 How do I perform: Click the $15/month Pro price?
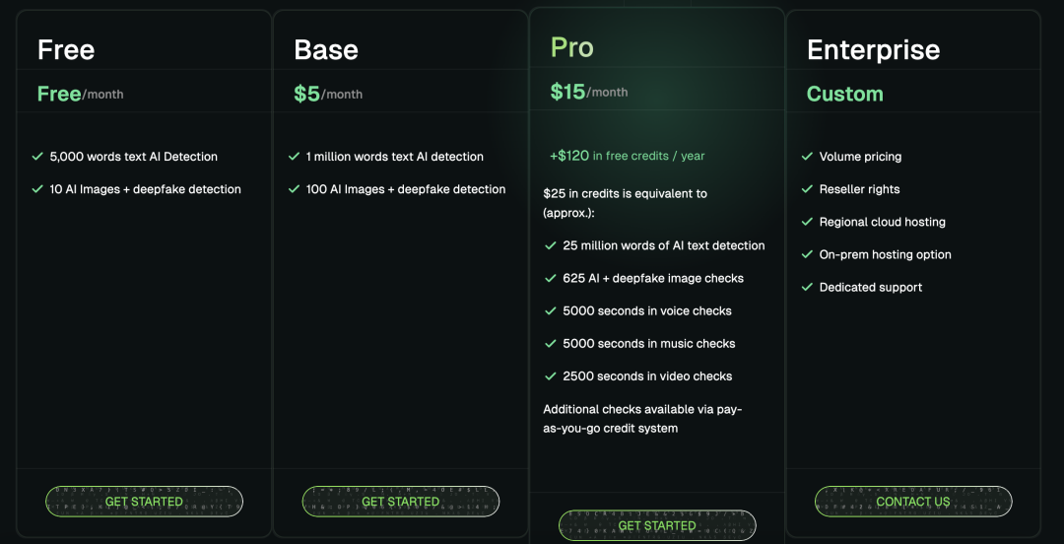589,92
